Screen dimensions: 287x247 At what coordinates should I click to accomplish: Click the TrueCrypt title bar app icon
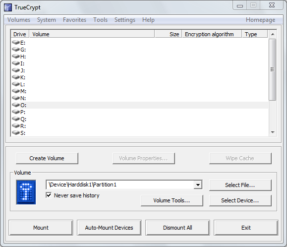point(8,7)
